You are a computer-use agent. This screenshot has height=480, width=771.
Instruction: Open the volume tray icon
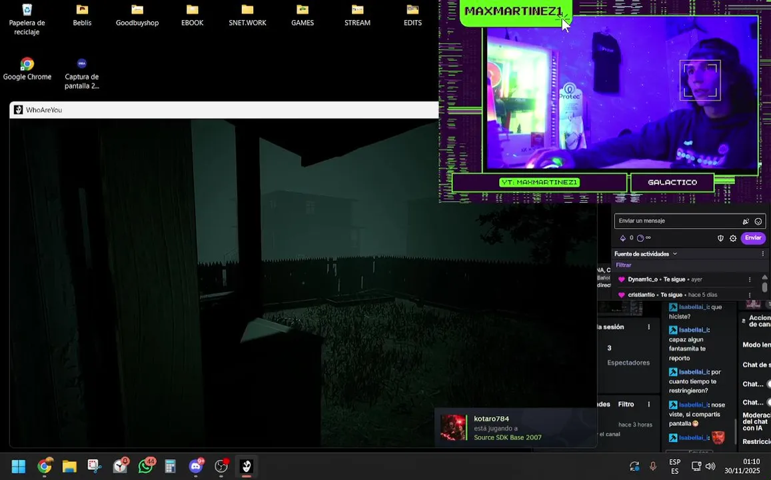[710, 466]
